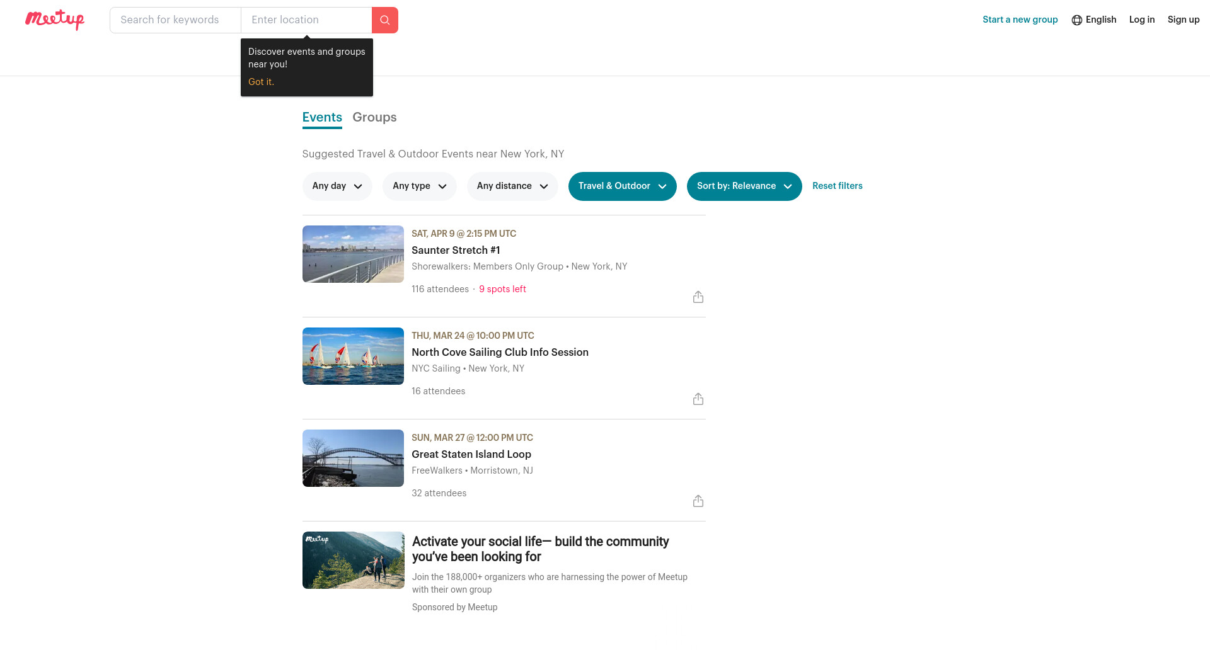Click Reset filters link
The width and height of the screenshot is (1210, 655).
pyautogui.click(x=837, y=186)
